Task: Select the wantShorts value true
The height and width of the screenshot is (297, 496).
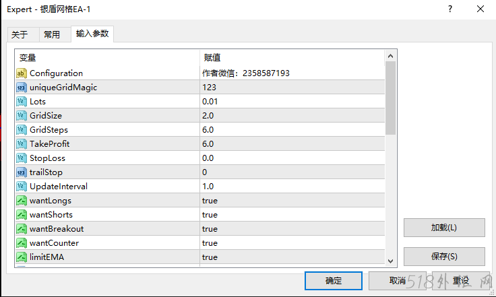Action: pyautogui.click(x=292, y=215)
